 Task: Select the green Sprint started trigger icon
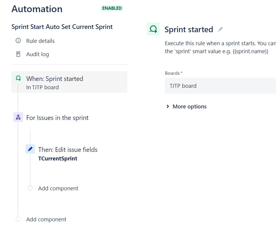[x=18, y=78]
